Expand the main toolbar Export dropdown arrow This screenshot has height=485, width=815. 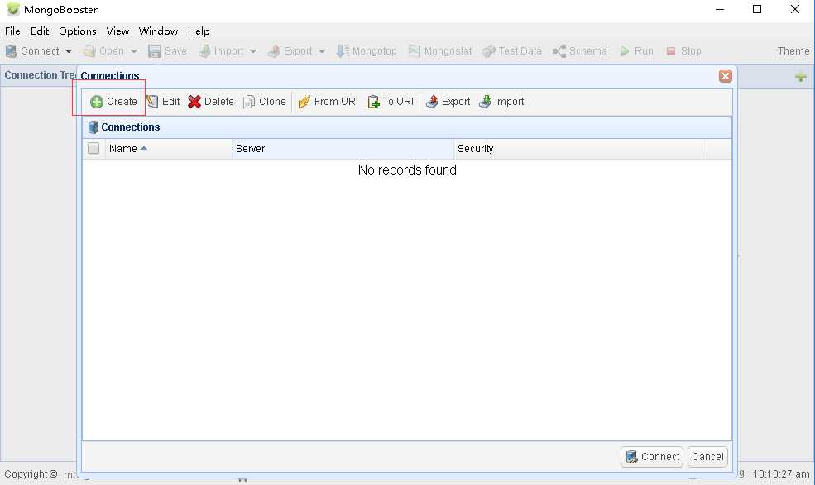coord(322,51)
